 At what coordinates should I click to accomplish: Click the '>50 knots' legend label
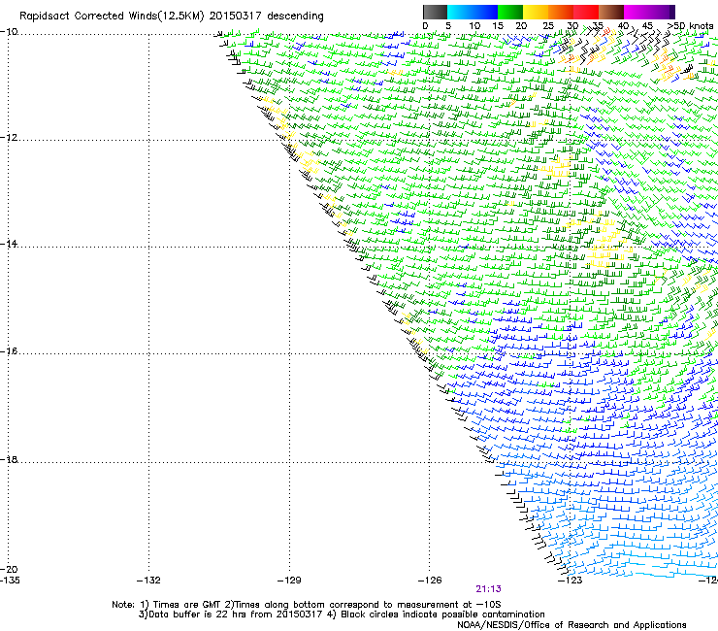pos(691,26)
